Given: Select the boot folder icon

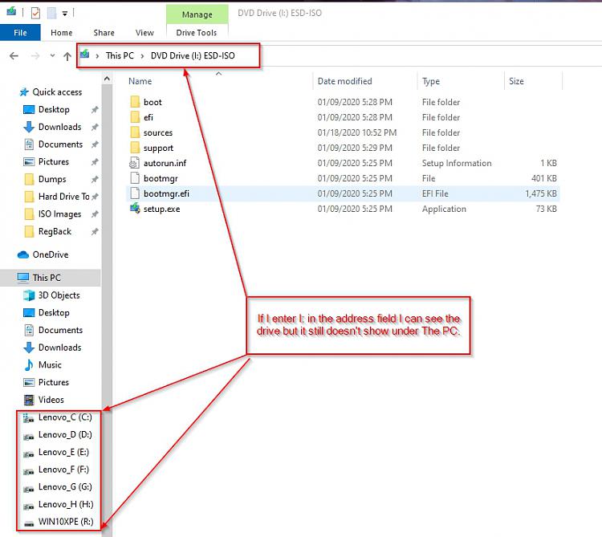Looking at the screenshot, I should (135, 102).
